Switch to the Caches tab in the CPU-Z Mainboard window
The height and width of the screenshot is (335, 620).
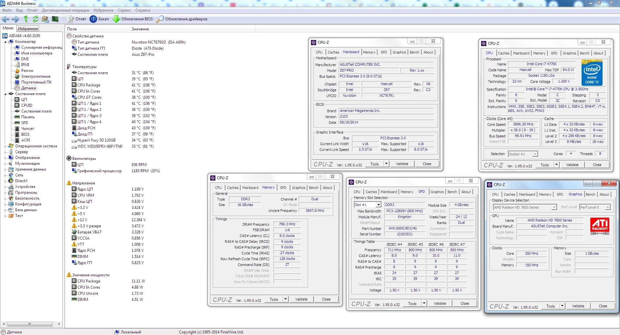pyautogui.click(x=333, y=52)
